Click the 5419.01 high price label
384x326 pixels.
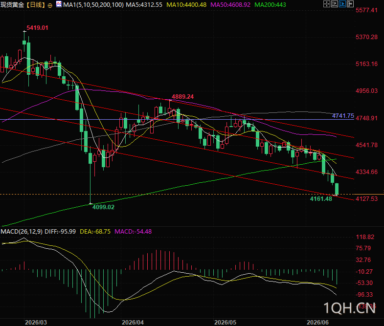tap(38, 28)
